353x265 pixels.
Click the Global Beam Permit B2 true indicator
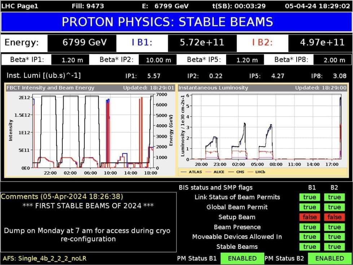point(334,207)
